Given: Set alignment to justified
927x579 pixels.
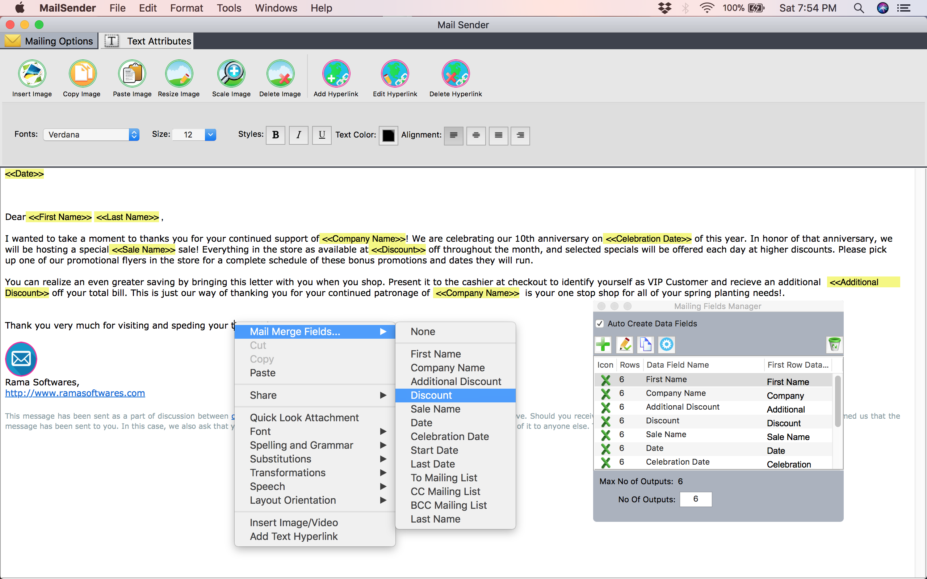Looking at the screenshot, I should [498, 135].
